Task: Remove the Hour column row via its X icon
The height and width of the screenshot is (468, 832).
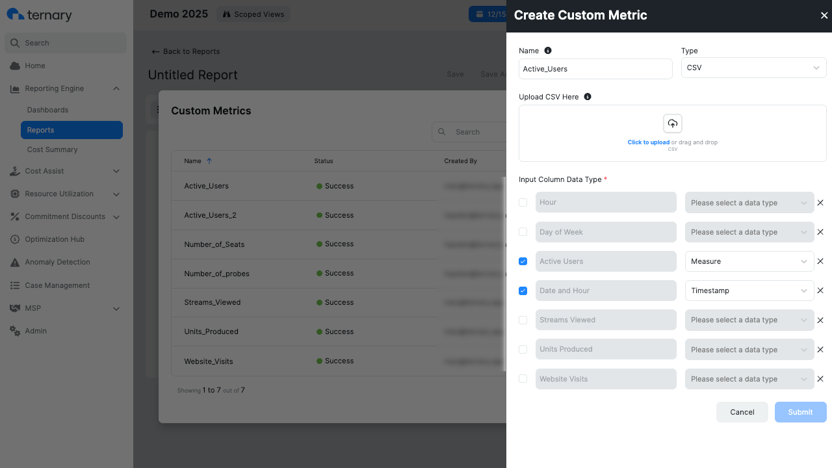Action: pos(820,202)
